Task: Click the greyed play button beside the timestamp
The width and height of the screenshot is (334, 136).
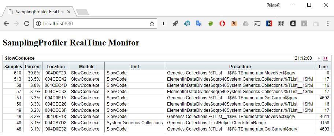Action: 319,58
